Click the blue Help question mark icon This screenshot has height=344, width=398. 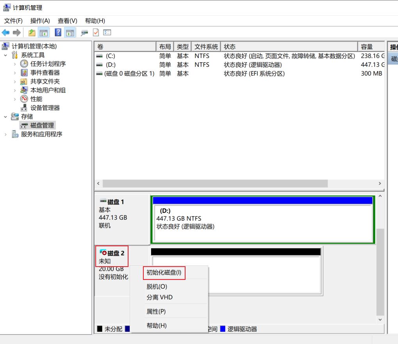(58, 33)
